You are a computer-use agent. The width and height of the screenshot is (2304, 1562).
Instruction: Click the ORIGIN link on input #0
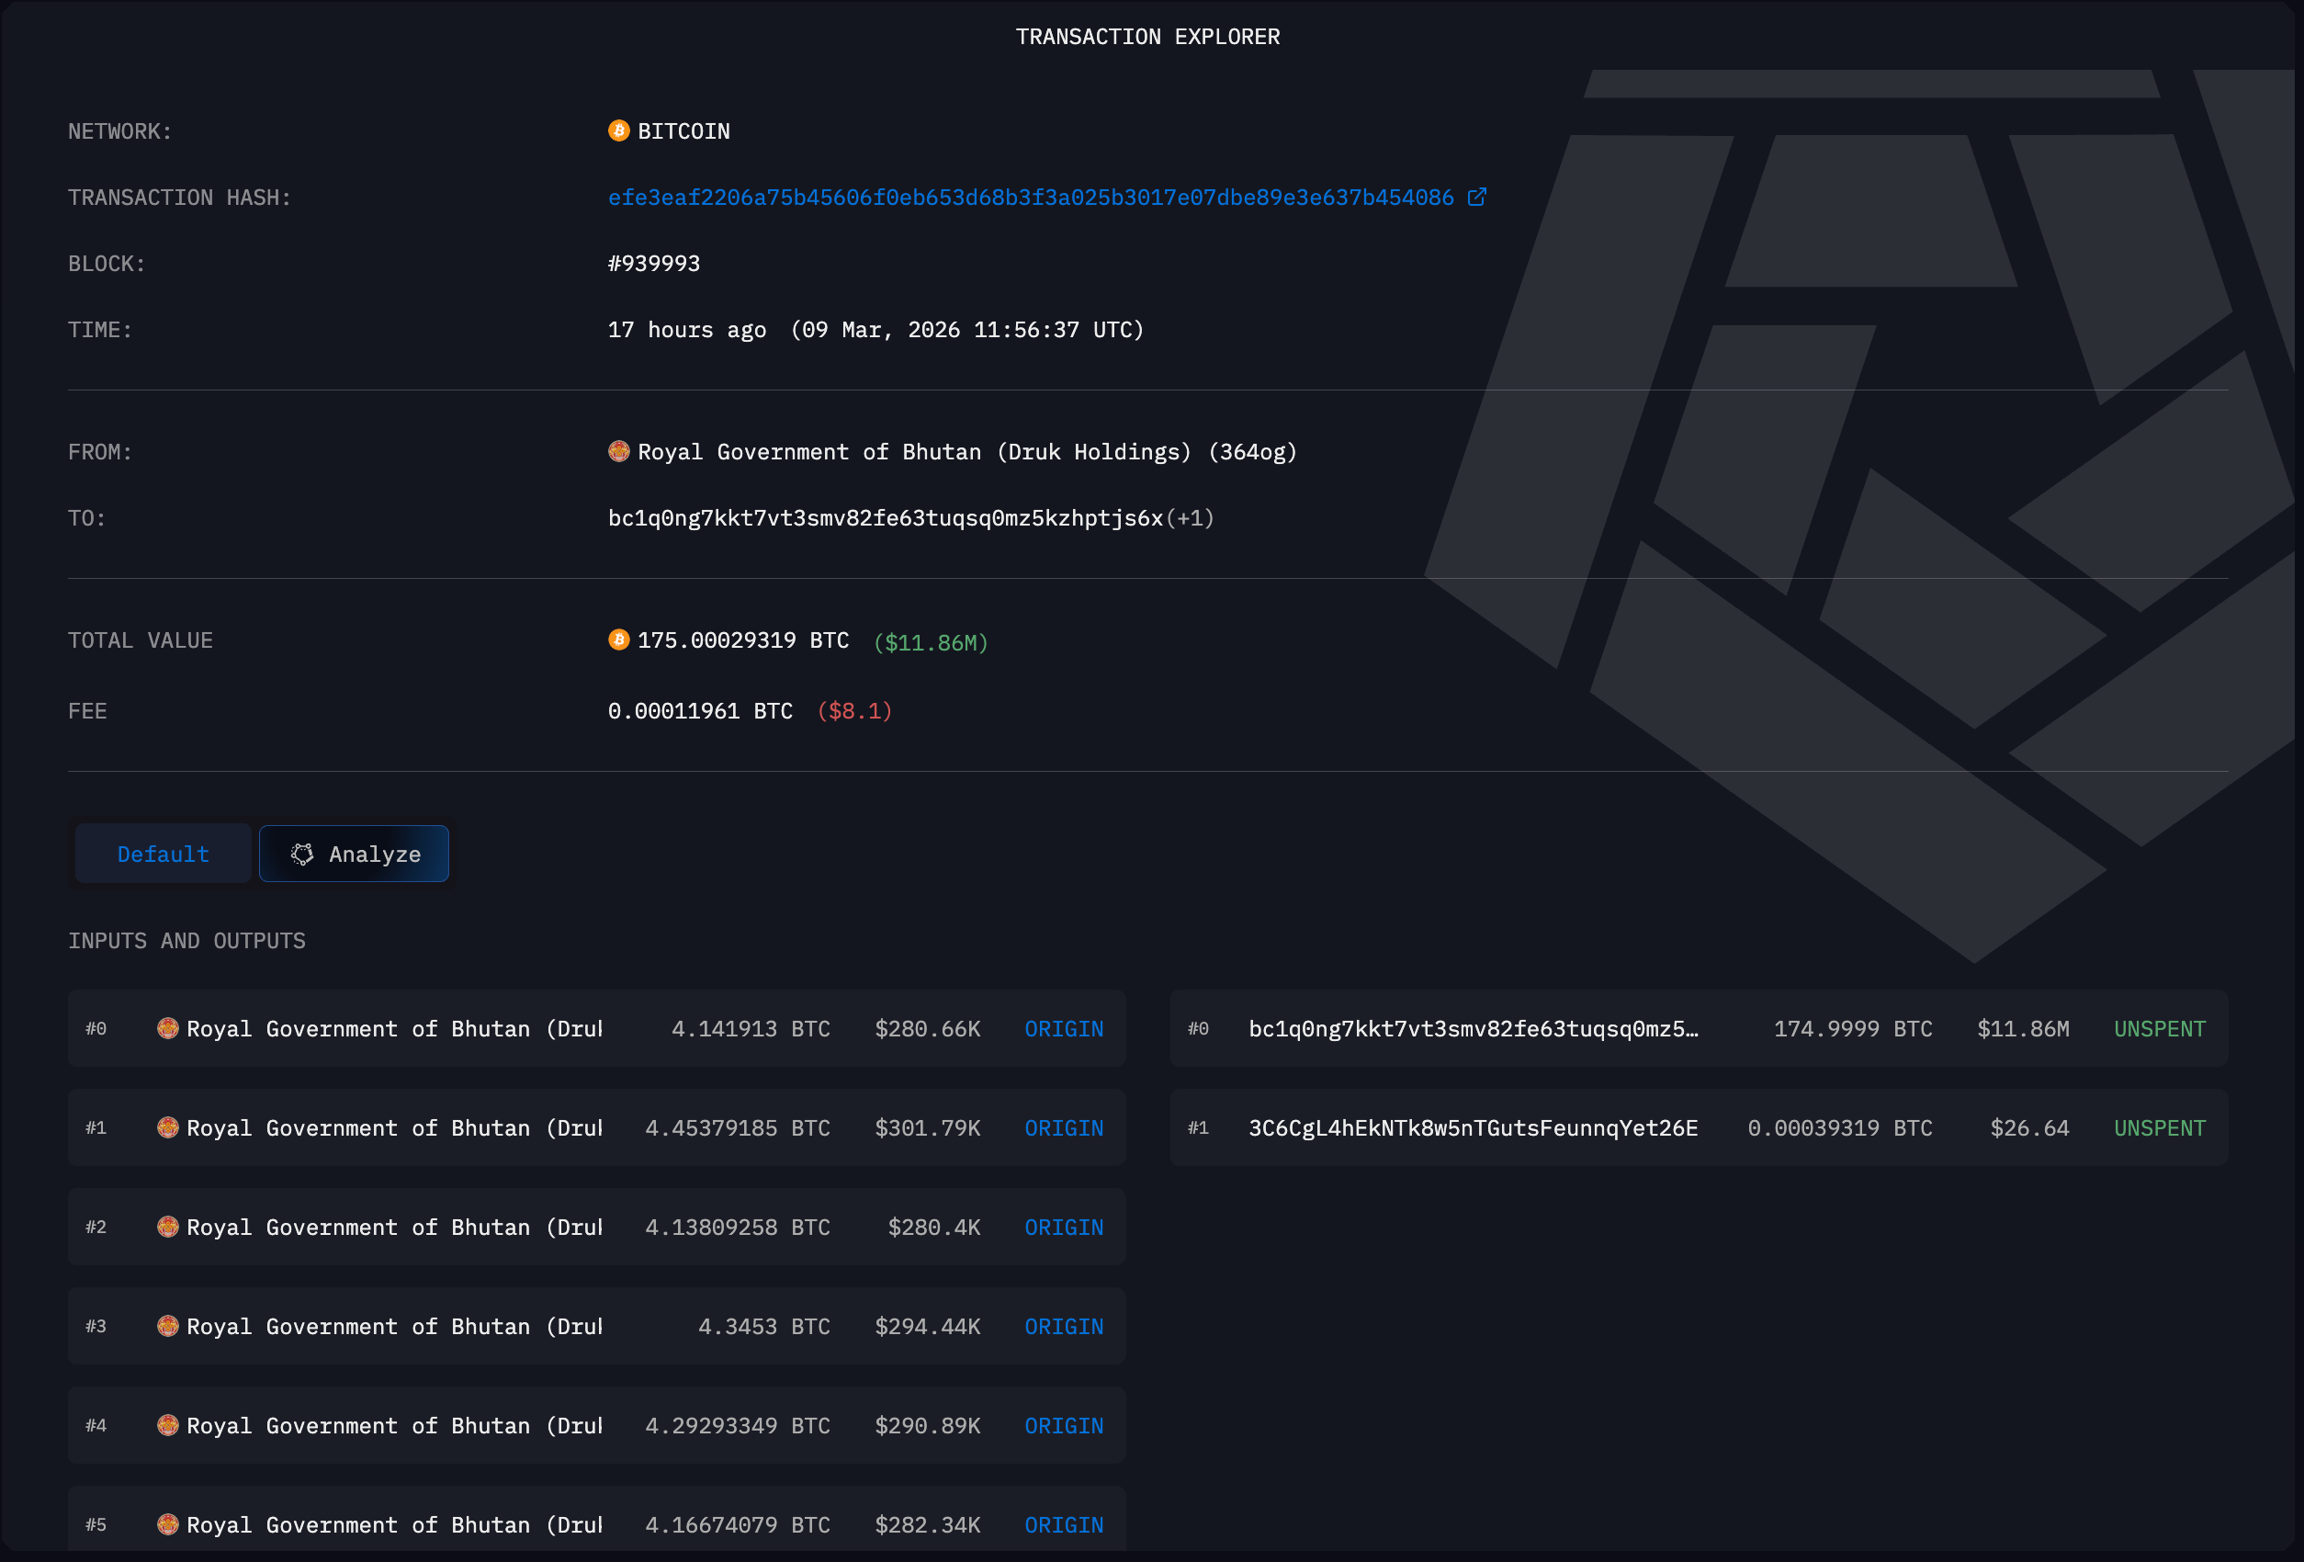[1063, 1028]
